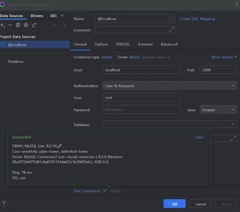Image resolution: width=240 pixels, height=212 pixels.
Task: Click the Apply button
Action: [226, 204]
